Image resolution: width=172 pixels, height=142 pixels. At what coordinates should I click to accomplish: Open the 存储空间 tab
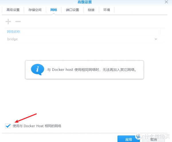(35, 10)
